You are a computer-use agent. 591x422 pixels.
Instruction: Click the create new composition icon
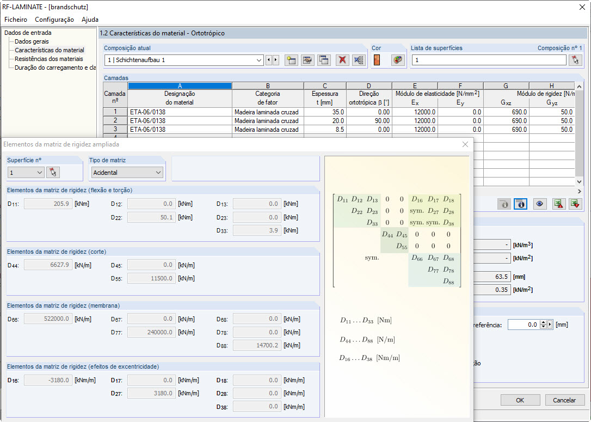(x=292, y=60)
